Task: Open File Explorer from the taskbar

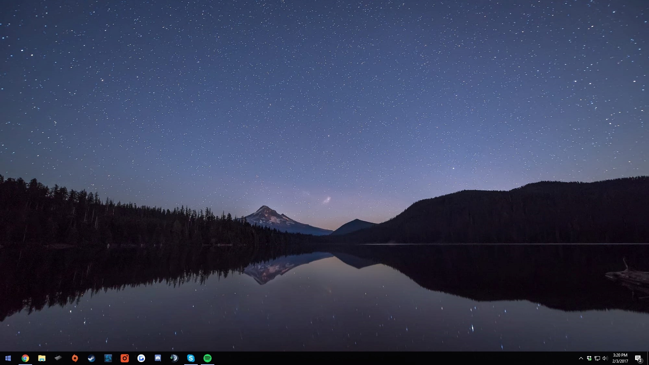Action: (x=42, y=358)
